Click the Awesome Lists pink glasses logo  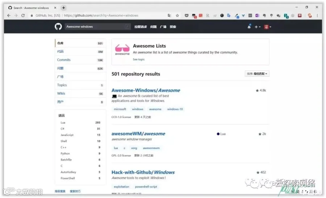point(122,50)
